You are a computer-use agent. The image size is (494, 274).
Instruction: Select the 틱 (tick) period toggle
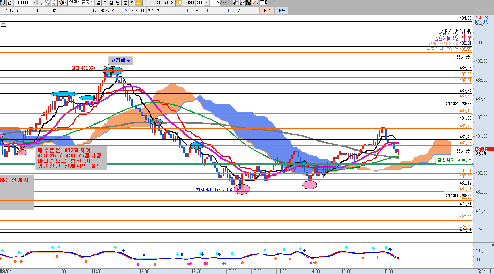point(138,3)
